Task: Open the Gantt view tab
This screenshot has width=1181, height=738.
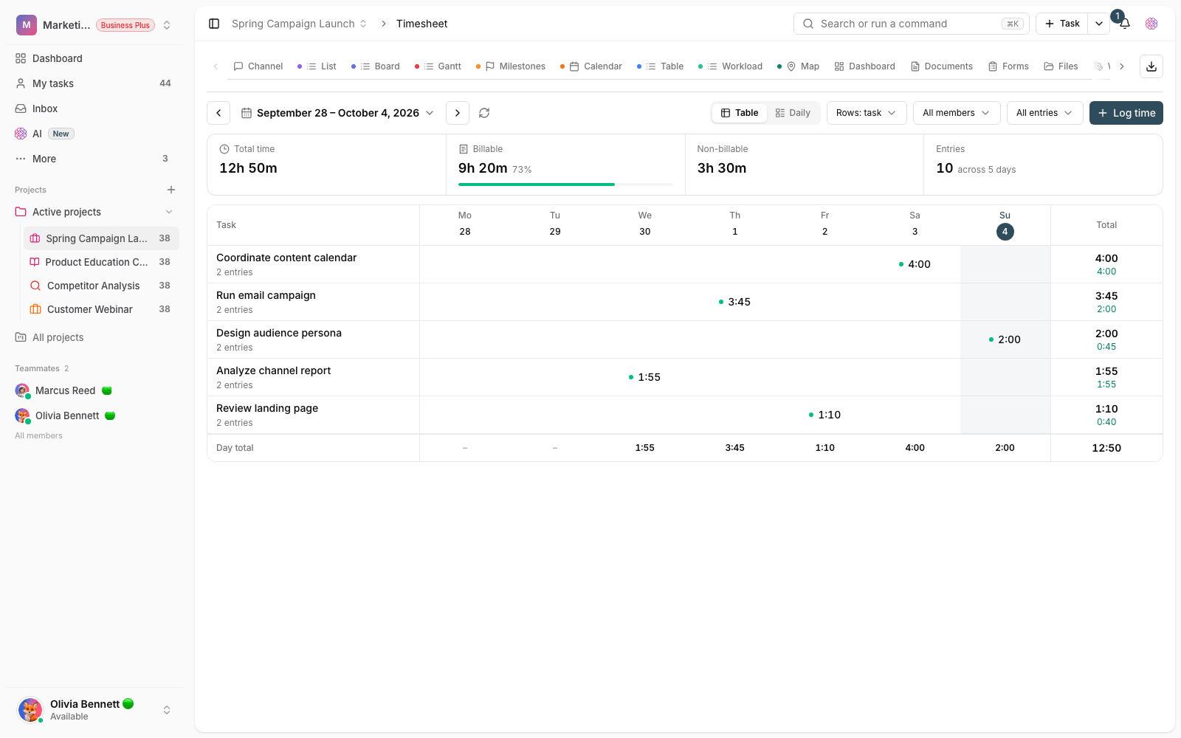Action: click(x=438, y=66)
